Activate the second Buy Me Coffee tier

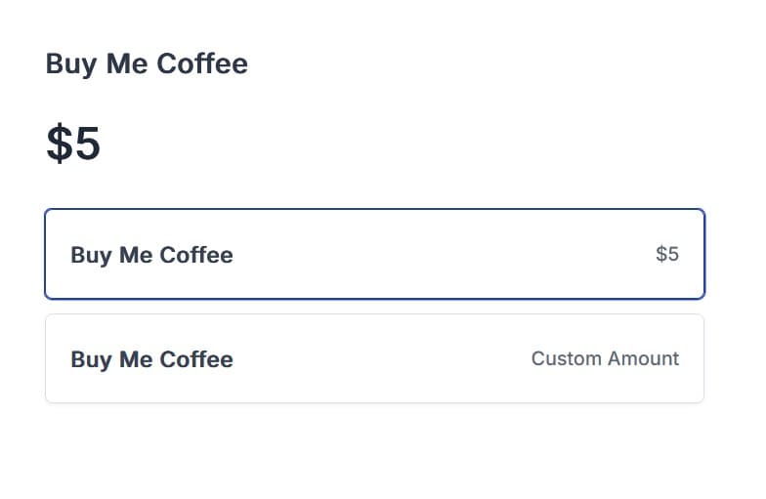[x=374, y=358]
